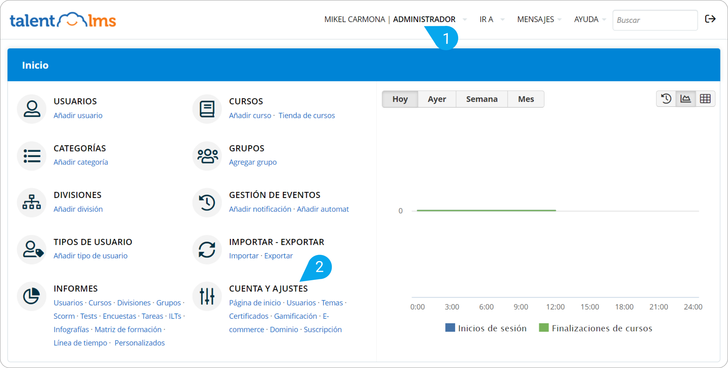Viewport: 728px width, 368px height.
Task: Switch to the Mes tab
Action: coord(526,99)
